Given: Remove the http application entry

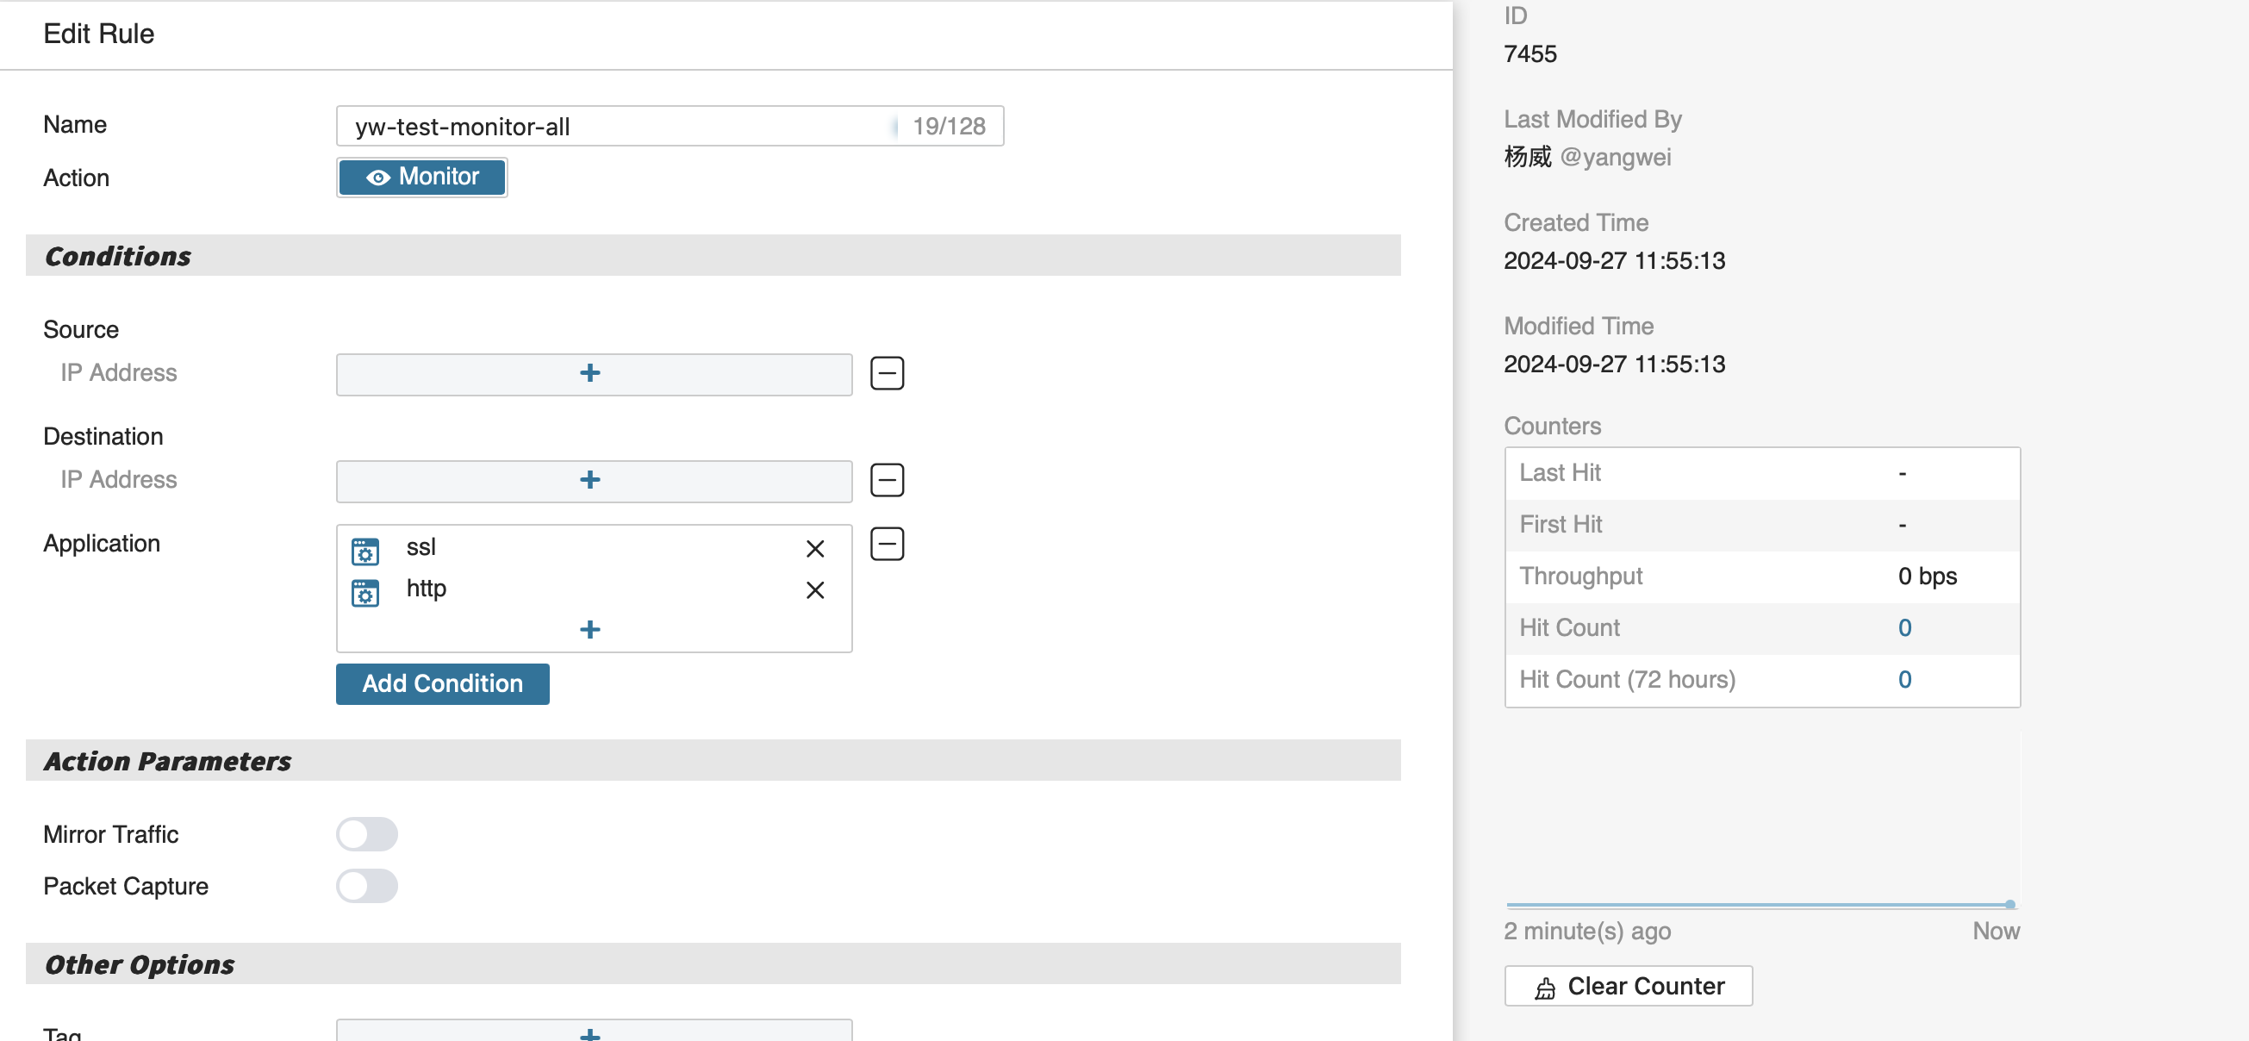Looking at the screenshot, I should [814, 590].
